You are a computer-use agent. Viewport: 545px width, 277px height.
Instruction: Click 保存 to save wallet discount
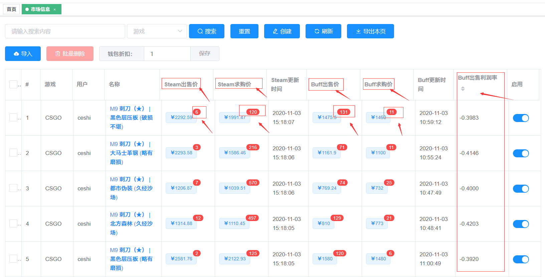(x=204, y=54)
